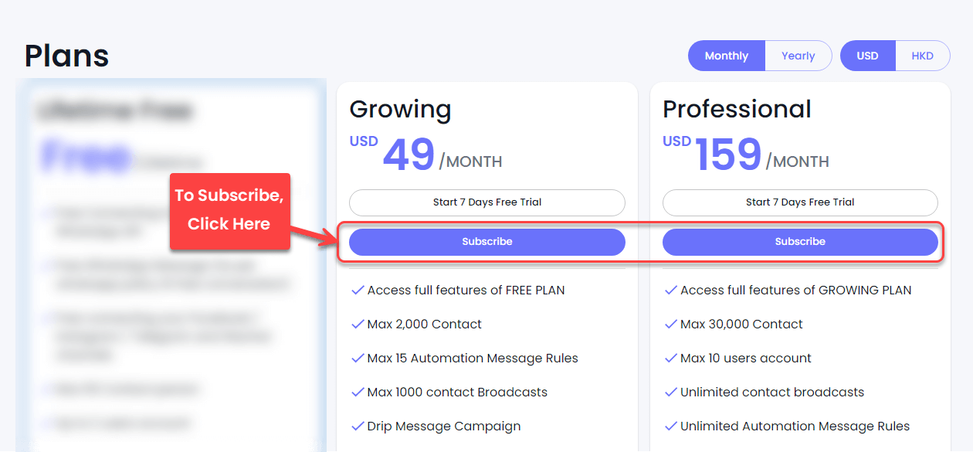Image resolution: width=973 pixels, height=452 pixels.
Task: Click checkmark beside Max 2,000 Contact
Action: click(358, 325)
